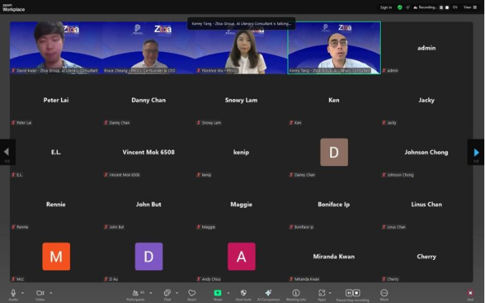The width and height of the screenshot is (485, 303).
Task: Expand the Participants options arrow
Action: point(150,293)
